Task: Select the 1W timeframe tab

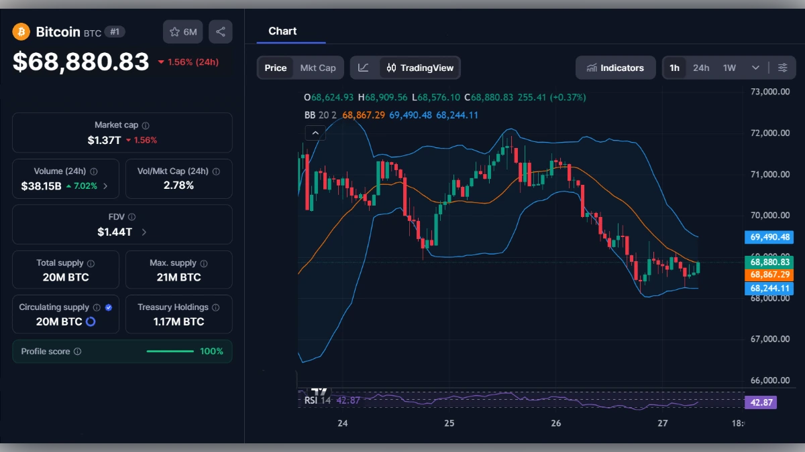Action: (729, 67)
